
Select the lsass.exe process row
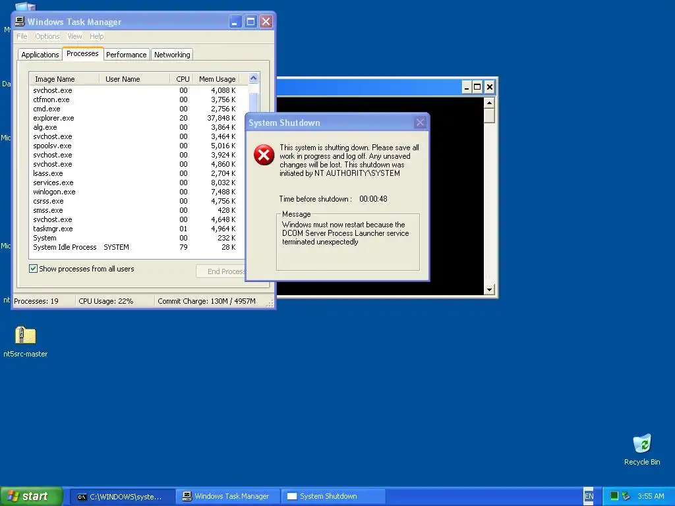138,173
